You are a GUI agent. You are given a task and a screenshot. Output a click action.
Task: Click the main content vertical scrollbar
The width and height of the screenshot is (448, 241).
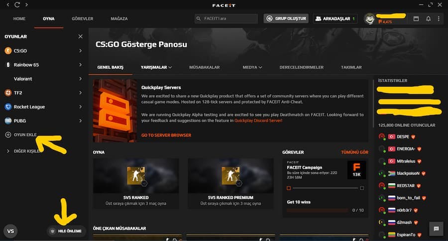point(373,104)
